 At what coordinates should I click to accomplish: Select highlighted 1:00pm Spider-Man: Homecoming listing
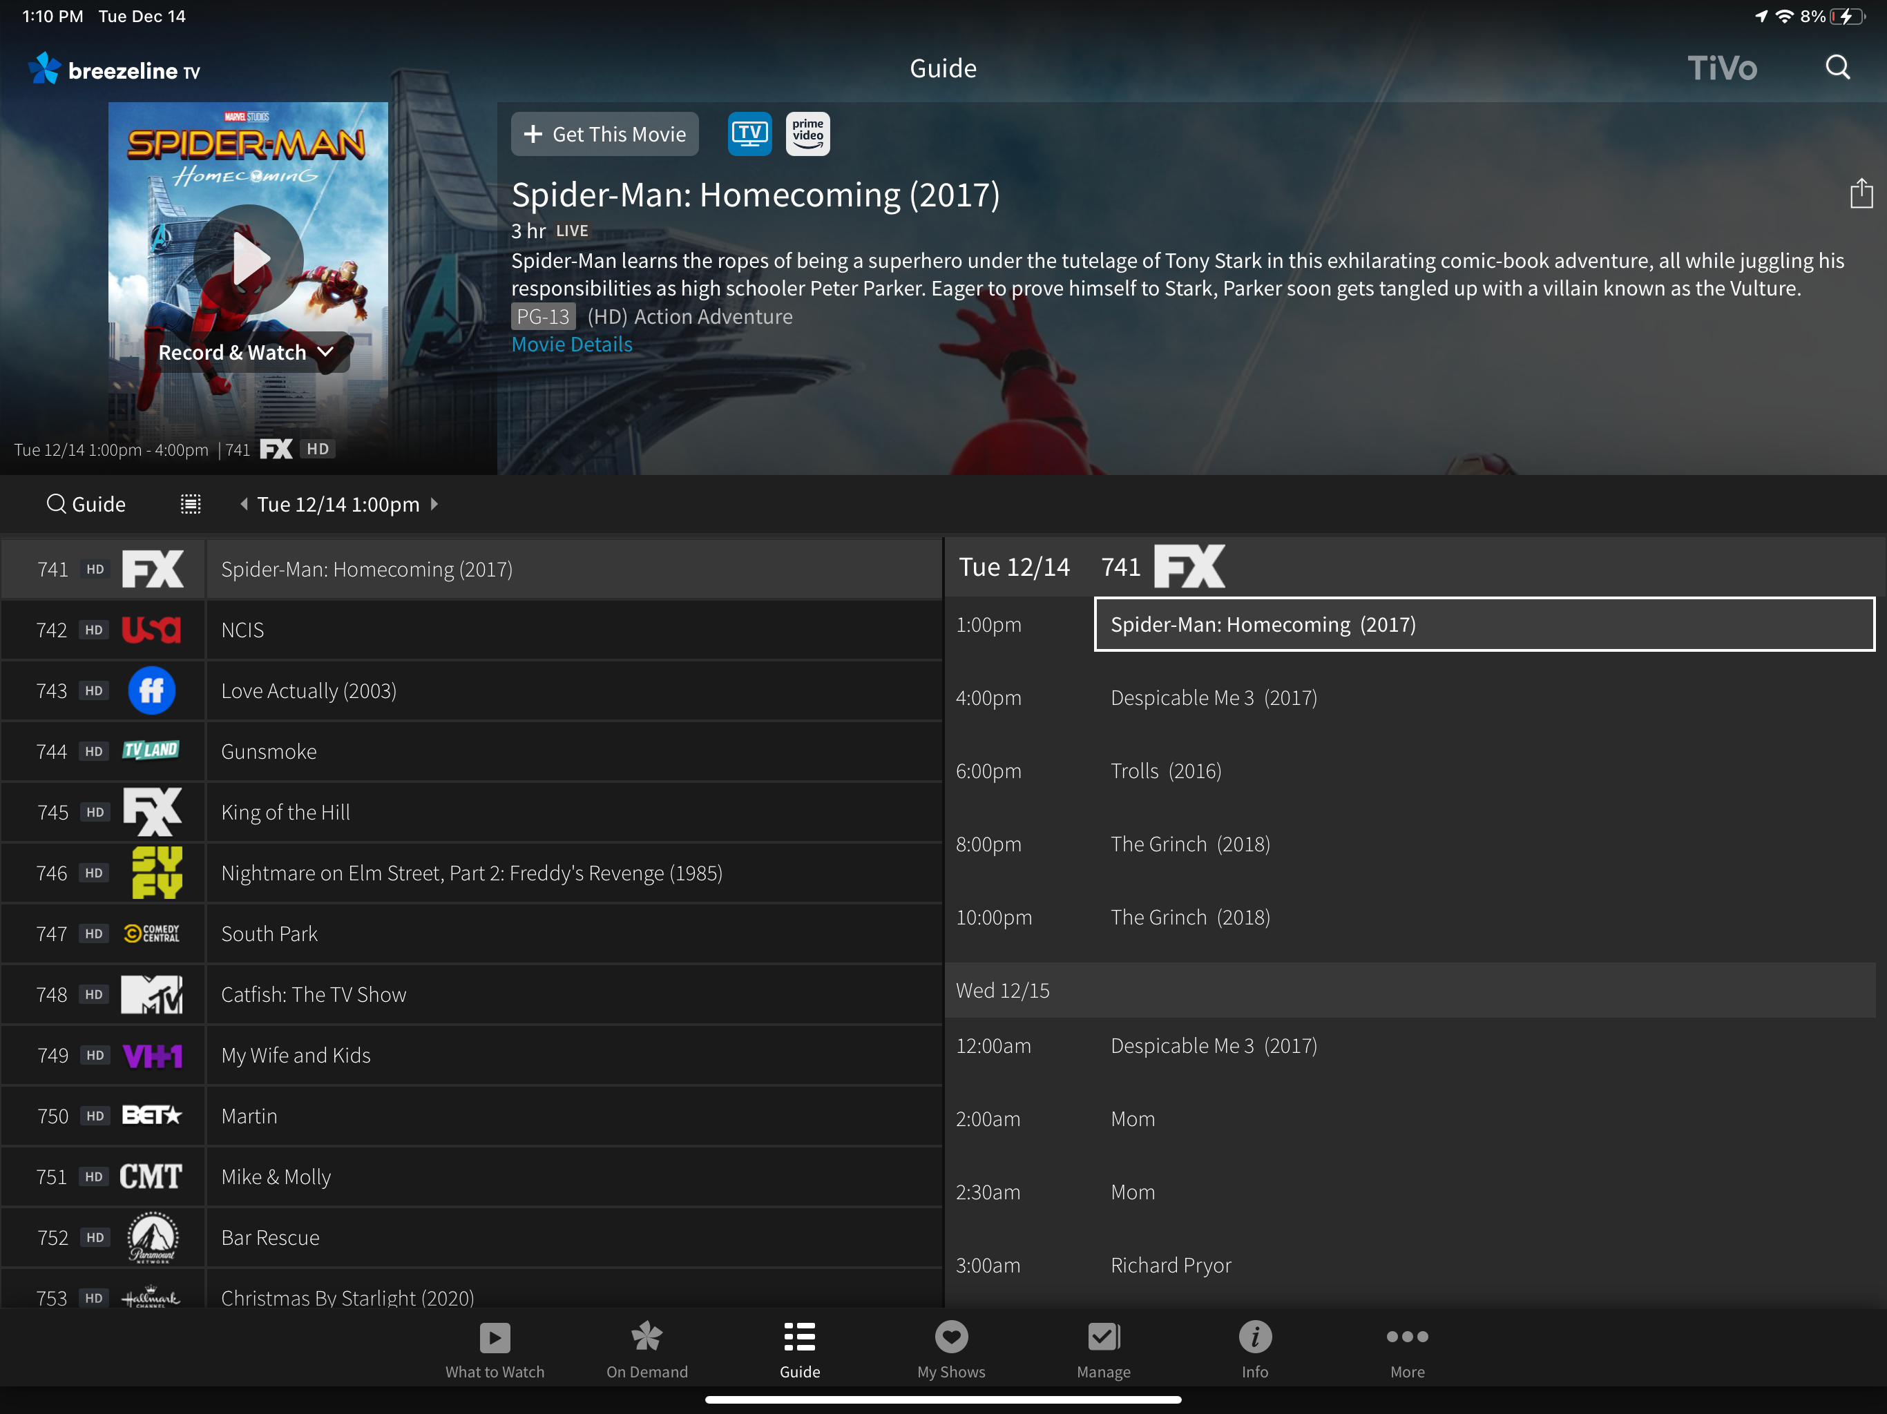1484,624
